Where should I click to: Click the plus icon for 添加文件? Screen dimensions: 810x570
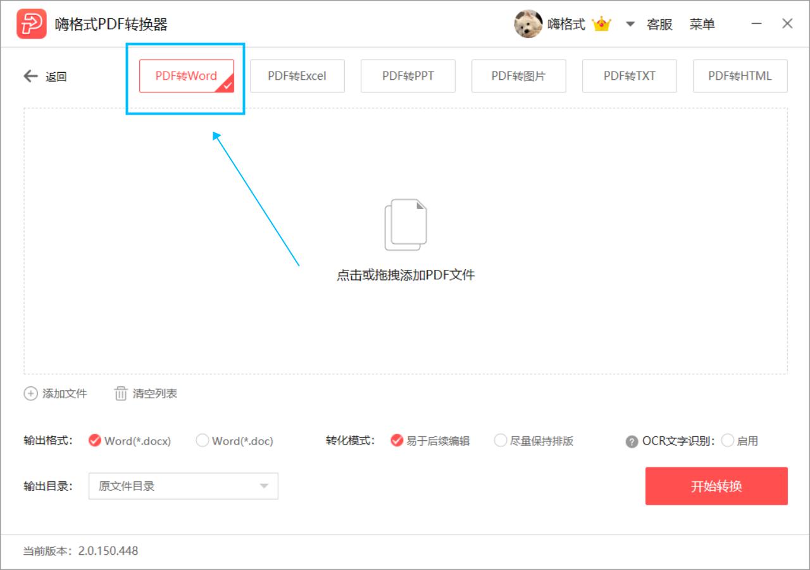(30, 393)
